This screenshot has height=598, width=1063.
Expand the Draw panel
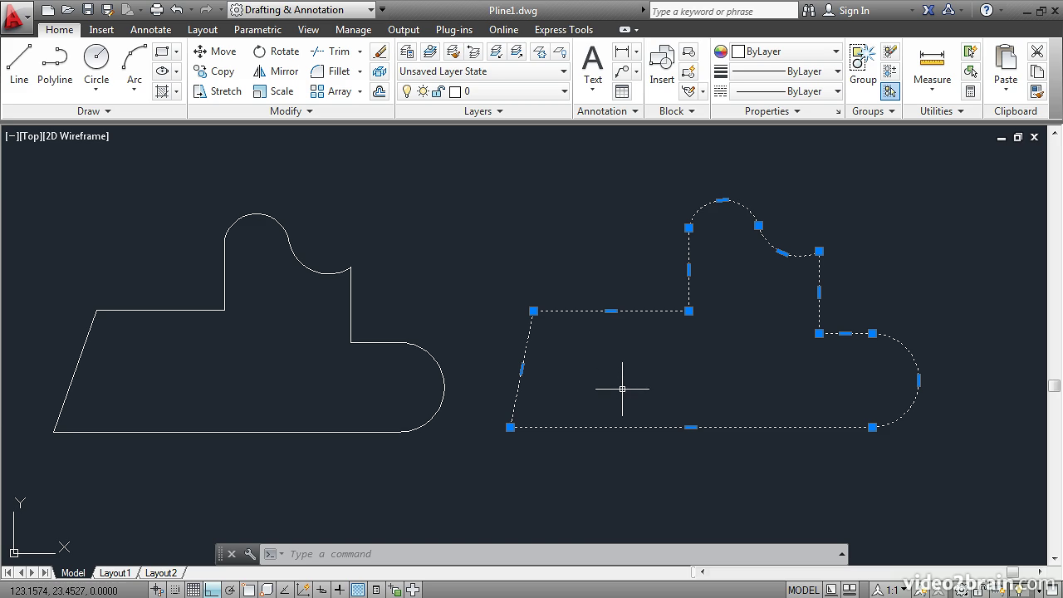click(94, 111)
